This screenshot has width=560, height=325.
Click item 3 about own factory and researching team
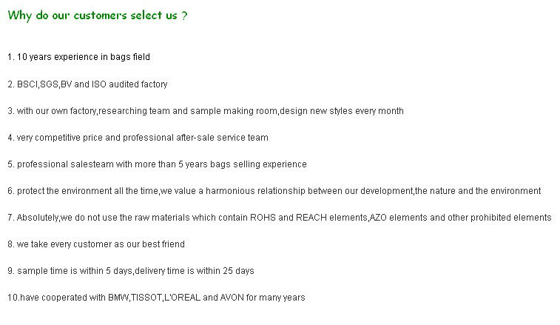tap(206, 111)
